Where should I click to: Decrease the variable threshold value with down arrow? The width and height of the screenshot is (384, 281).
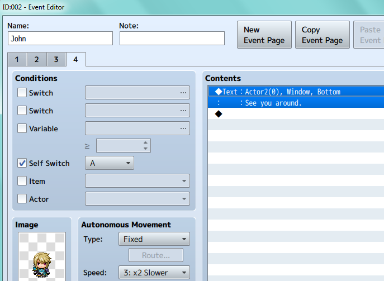coord(145,149)
